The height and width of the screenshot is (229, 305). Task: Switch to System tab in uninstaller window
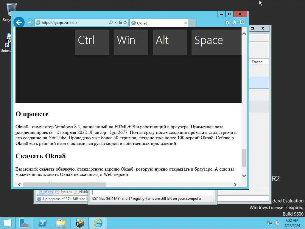(x=63, y=192)
